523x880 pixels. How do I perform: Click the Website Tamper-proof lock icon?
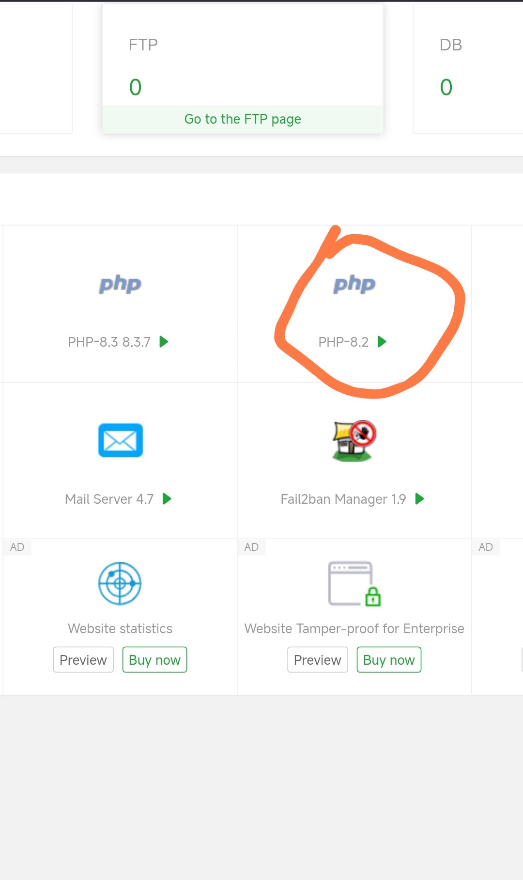coord(354,584)
